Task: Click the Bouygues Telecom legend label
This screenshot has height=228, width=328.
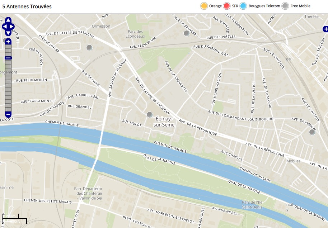Action: click(264, 6)
